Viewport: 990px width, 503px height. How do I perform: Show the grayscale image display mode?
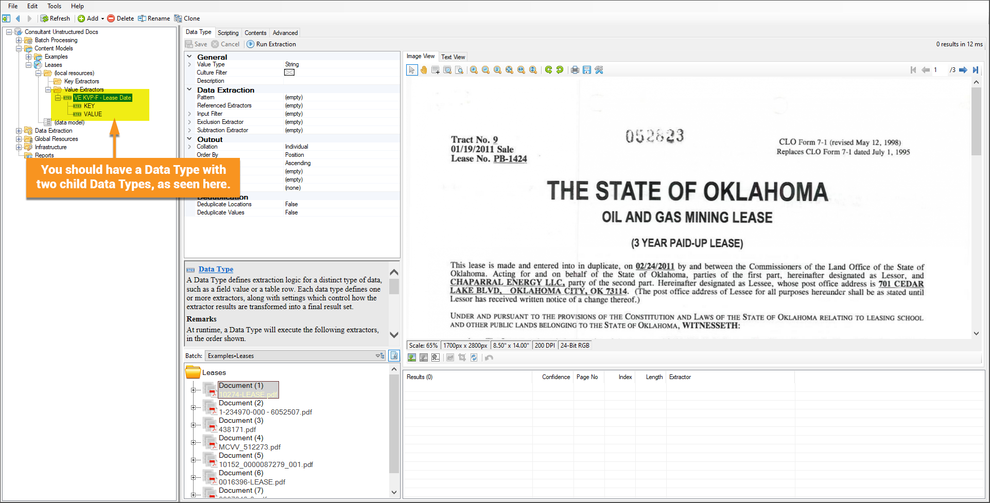(x=424, y=357)
